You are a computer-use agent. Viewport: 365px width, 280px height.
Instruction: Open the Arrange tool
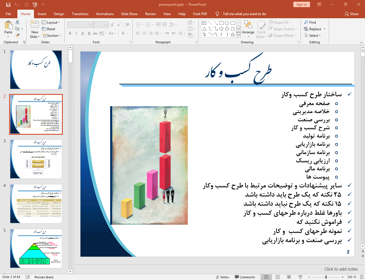[x=248, y=29]
